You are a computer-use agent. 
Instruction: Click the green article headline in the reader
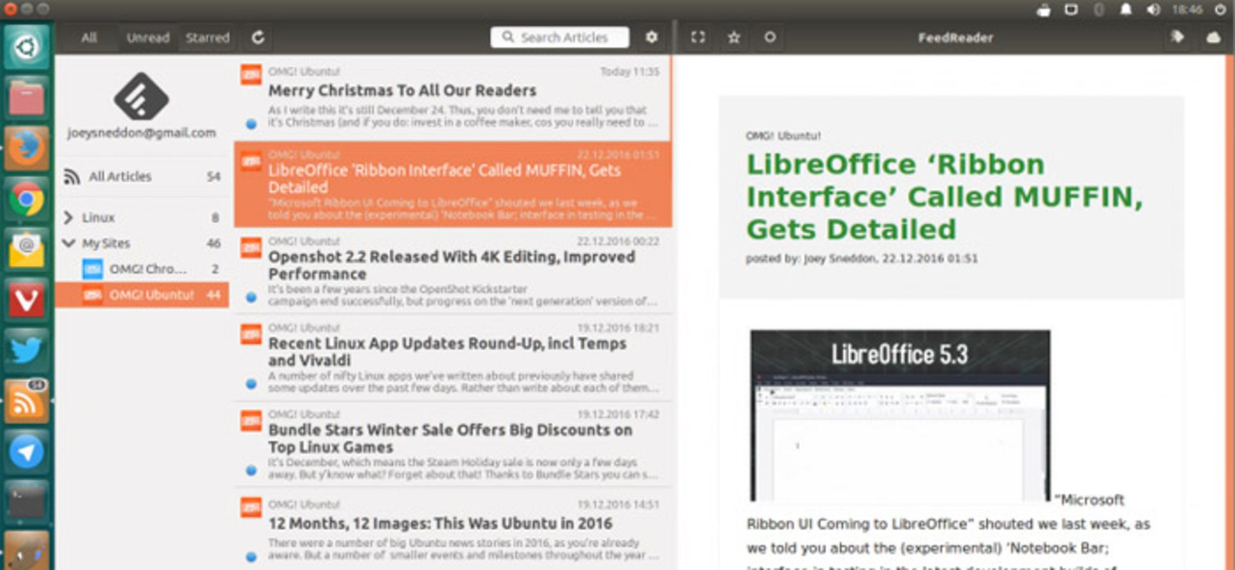click(x=944, y=197)
